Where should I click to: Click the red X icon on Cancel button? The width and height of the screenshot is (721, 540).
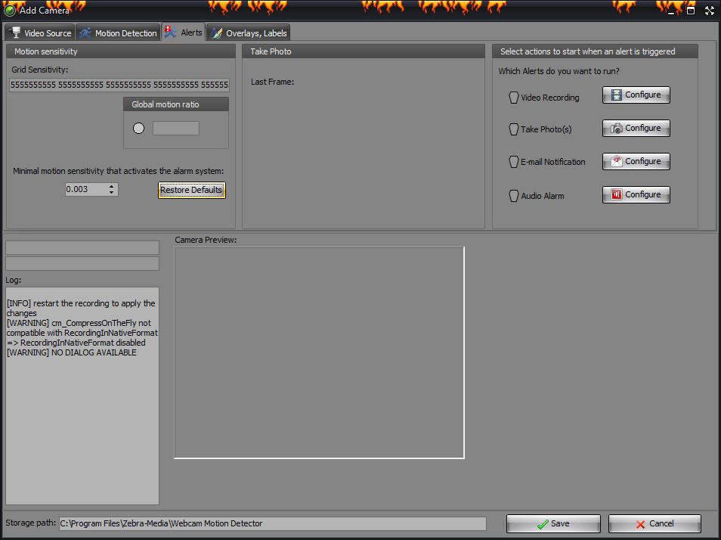(639, 523)
